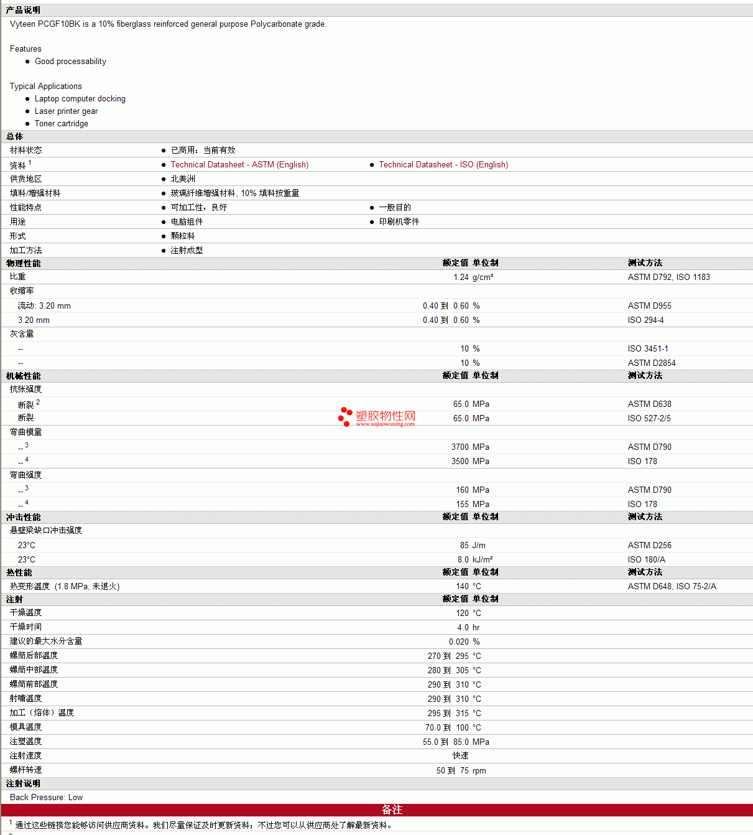
Task: Click the 模具温度 row label
Action: tap(26, 727)
